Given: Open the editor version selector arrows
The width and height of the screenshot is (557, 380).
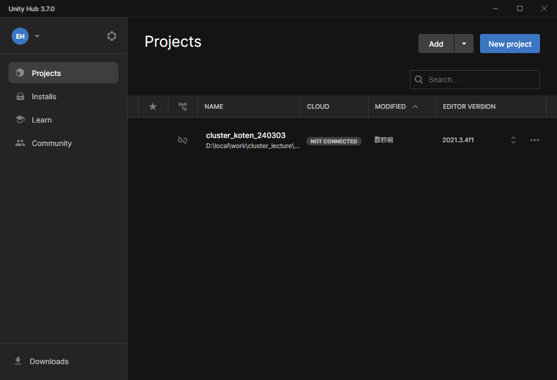Looking at the screenshot, I should (513, 140).
